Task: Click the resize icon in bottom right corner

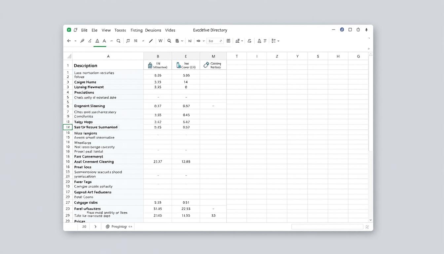Action: [x=367, y=227]
